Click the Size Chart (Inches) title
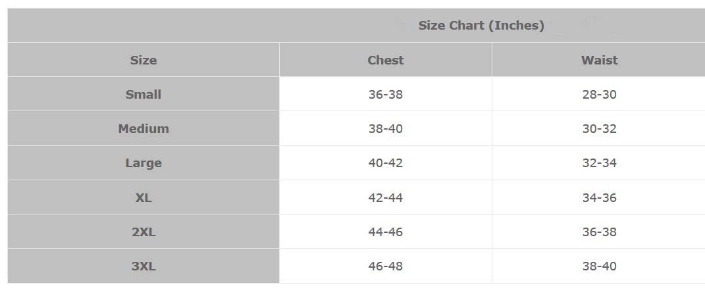Screen dimensions: 705x300 [481, 26]
